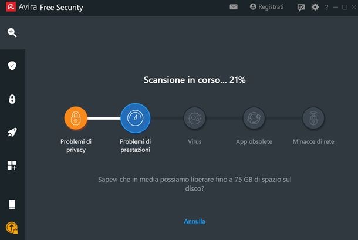Cancel the scan with Annulla
The width and height of the screenshot is (358, 240).
click(x=194, y=221)
